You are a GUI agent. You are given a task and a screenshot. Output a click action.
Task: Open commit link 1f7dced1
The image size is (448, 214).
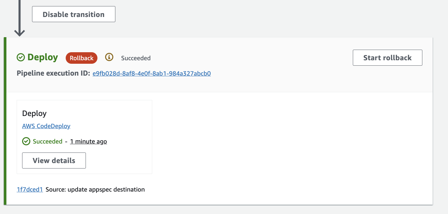[x=30, y=189]
